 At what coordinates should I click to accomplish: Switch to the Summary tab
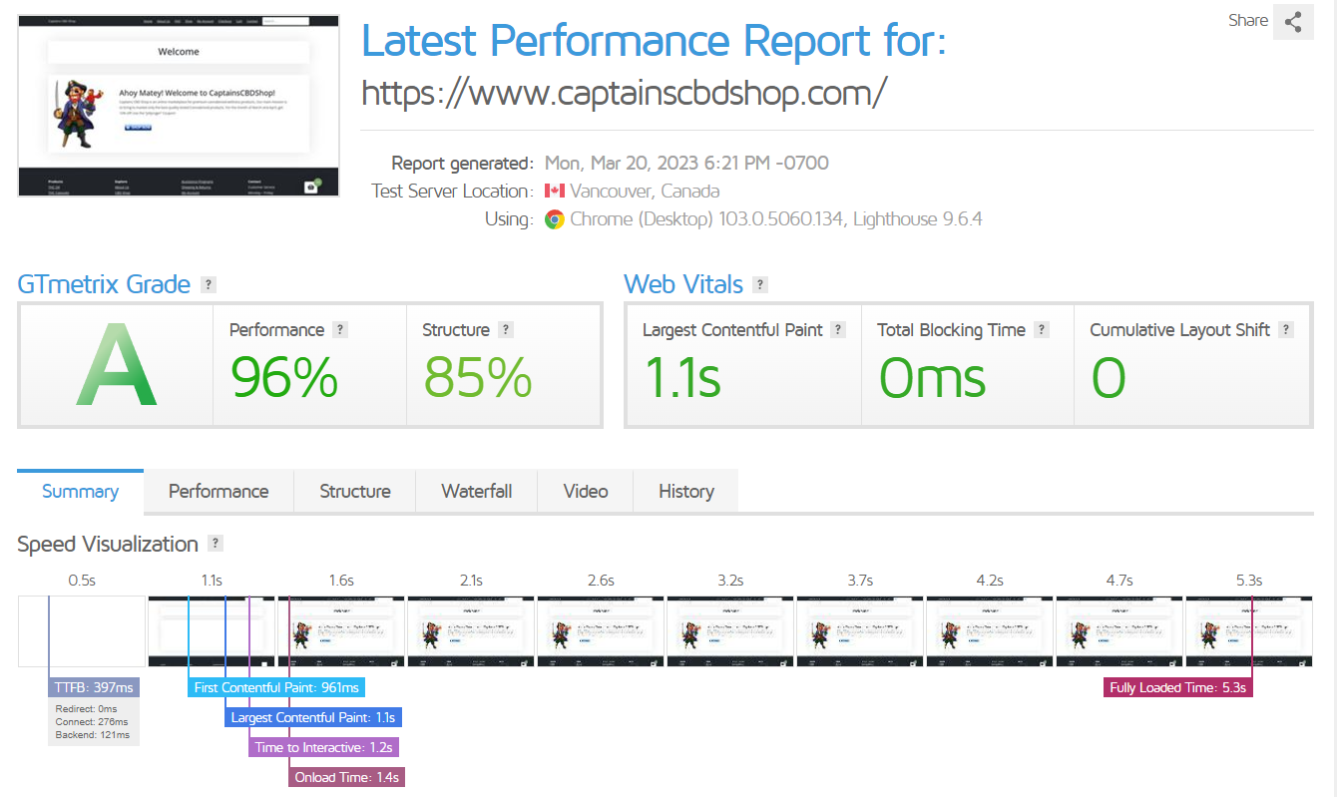[81, 491]
